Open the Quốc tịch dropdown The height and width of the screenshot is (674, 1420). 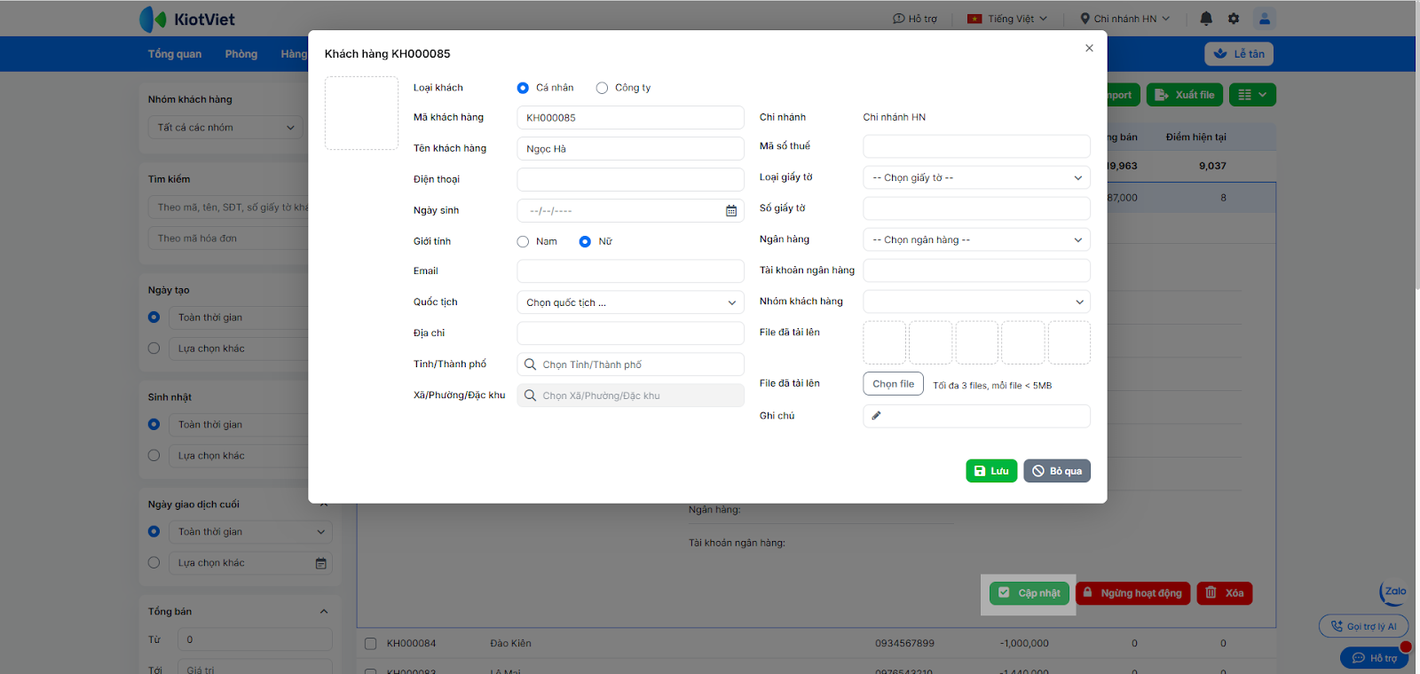630,303
